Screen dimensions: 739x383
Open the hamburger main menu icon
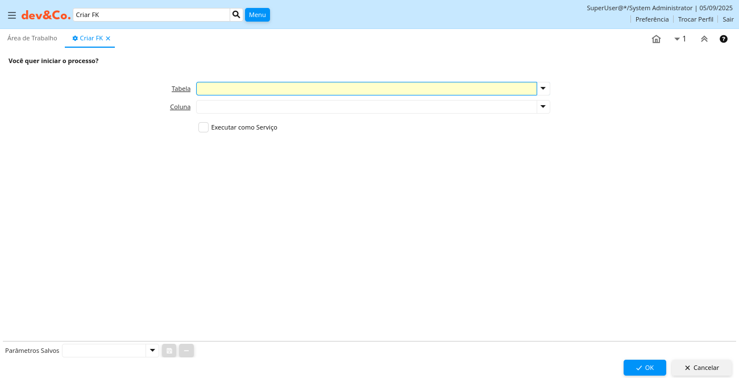[x=12, y=15]
